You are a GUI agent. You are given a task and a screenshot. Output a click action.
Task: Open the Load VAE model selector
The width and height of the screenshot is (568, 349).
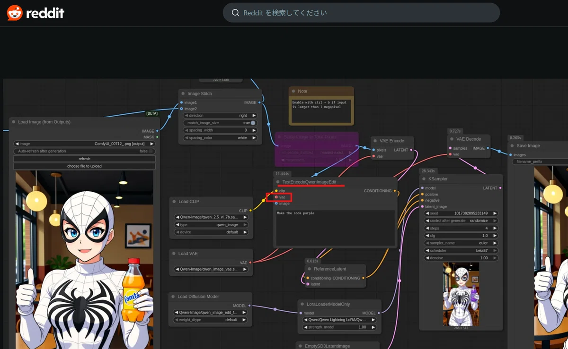tap(211, 269)
